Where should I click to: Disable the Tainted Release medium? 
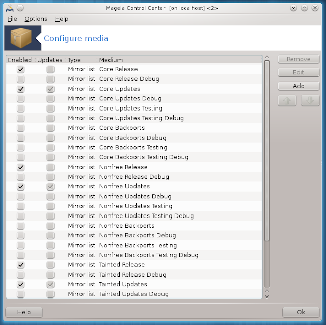click(x=21, y=265)
